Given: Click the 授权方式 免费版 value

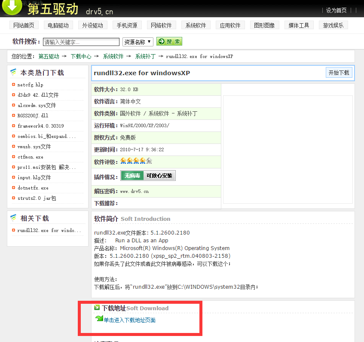Looking at the screenshot, I should pyautogui.click(x=128, y=137).
